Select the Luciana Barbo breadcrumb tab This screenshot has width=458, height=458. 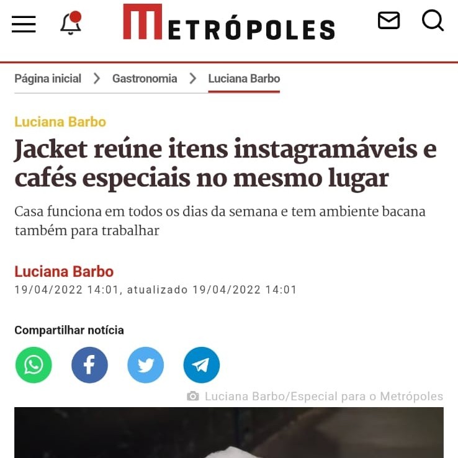pyautogui.click(x=244, y=79)
